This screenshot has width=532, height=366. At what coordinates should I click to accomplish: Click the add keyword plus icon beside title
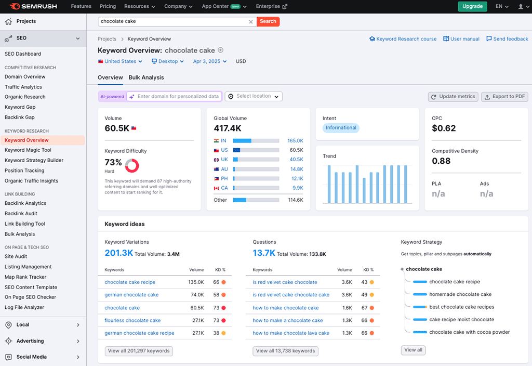point(220,50)
